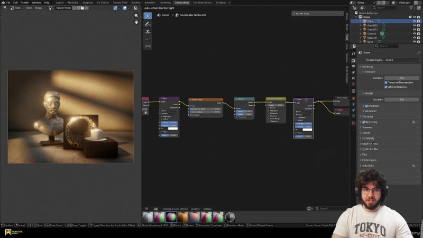The image size is (423, 238).
Task: Click the annotate pencil tool in node toolbar
Action: 148,24
